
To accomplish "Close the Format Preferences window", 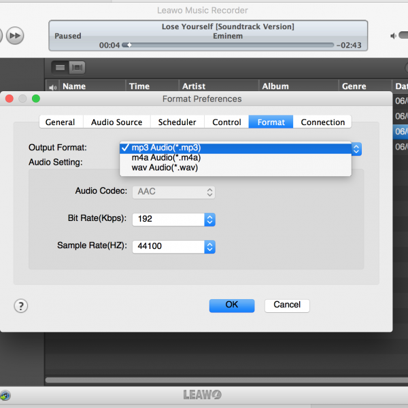I will [10, 99].
